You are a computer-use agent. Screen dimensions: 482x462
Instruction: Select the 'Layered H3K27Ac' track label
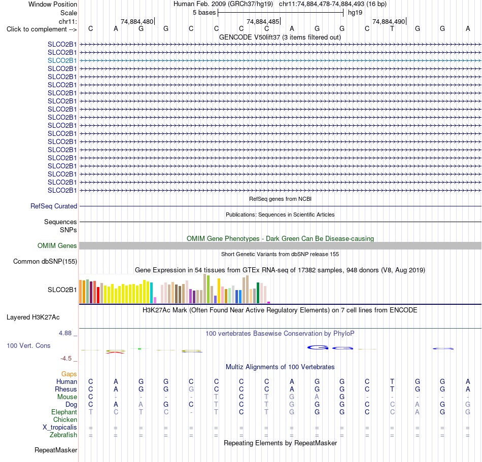(33, 317)
